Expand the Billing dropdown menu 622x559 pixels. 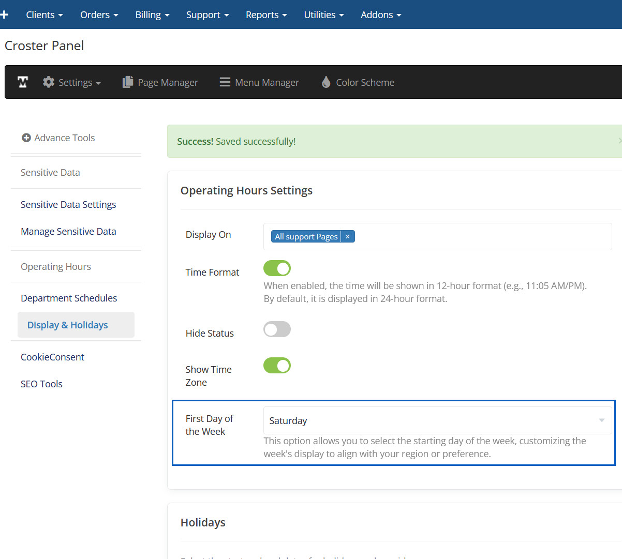[x=152, y=14]
